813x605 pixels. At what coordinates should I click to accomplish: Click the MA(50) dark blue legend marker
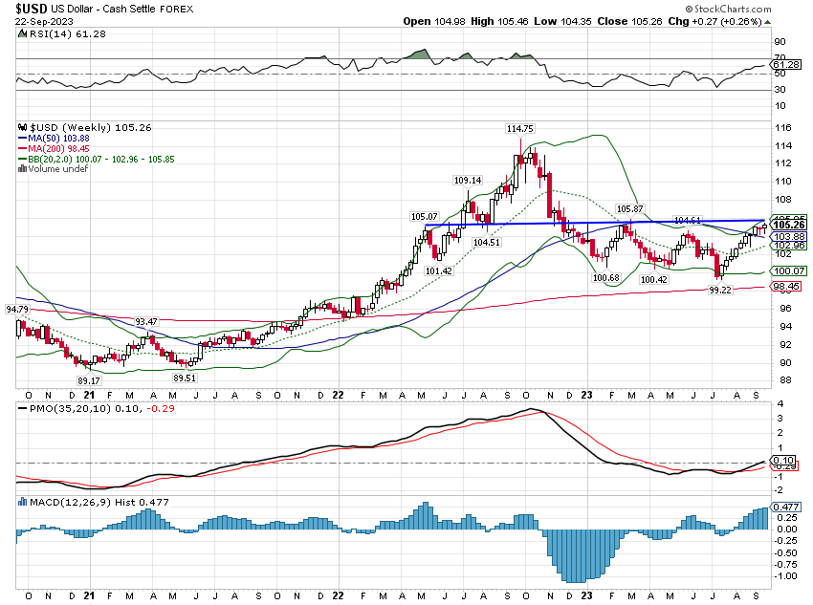[x=21, y=136]
